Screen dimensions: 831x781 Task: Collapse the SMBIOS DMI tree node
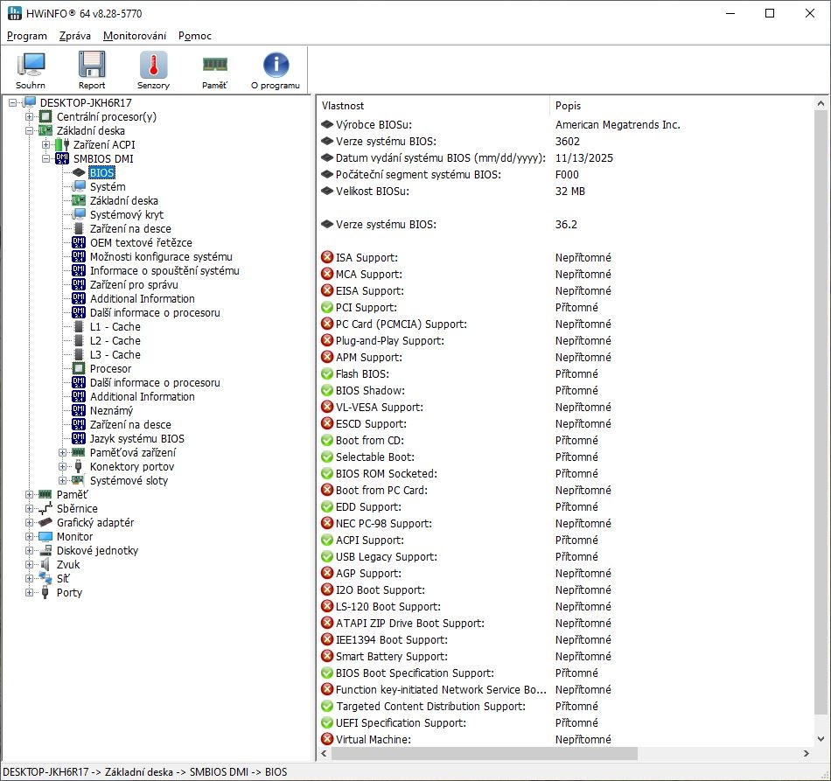tap(46, 159)
